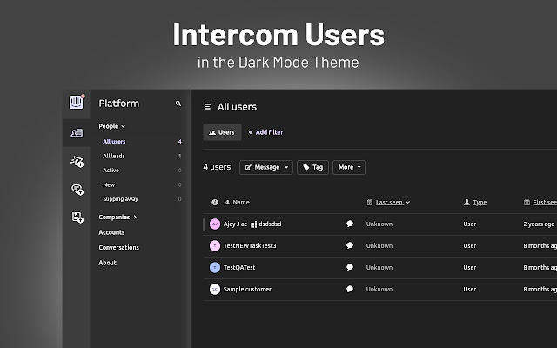Click the Tag button

point(312,167)
